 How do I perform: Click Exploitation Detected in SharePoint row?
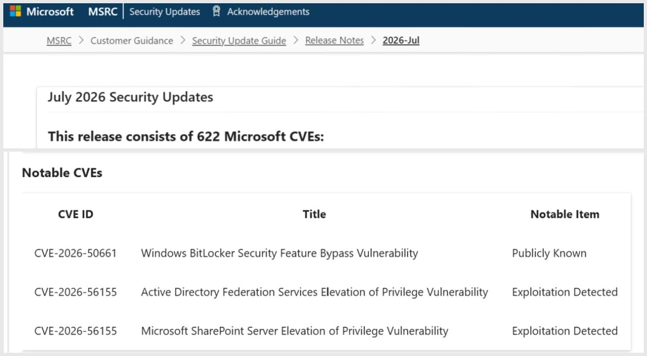(565, 331)
